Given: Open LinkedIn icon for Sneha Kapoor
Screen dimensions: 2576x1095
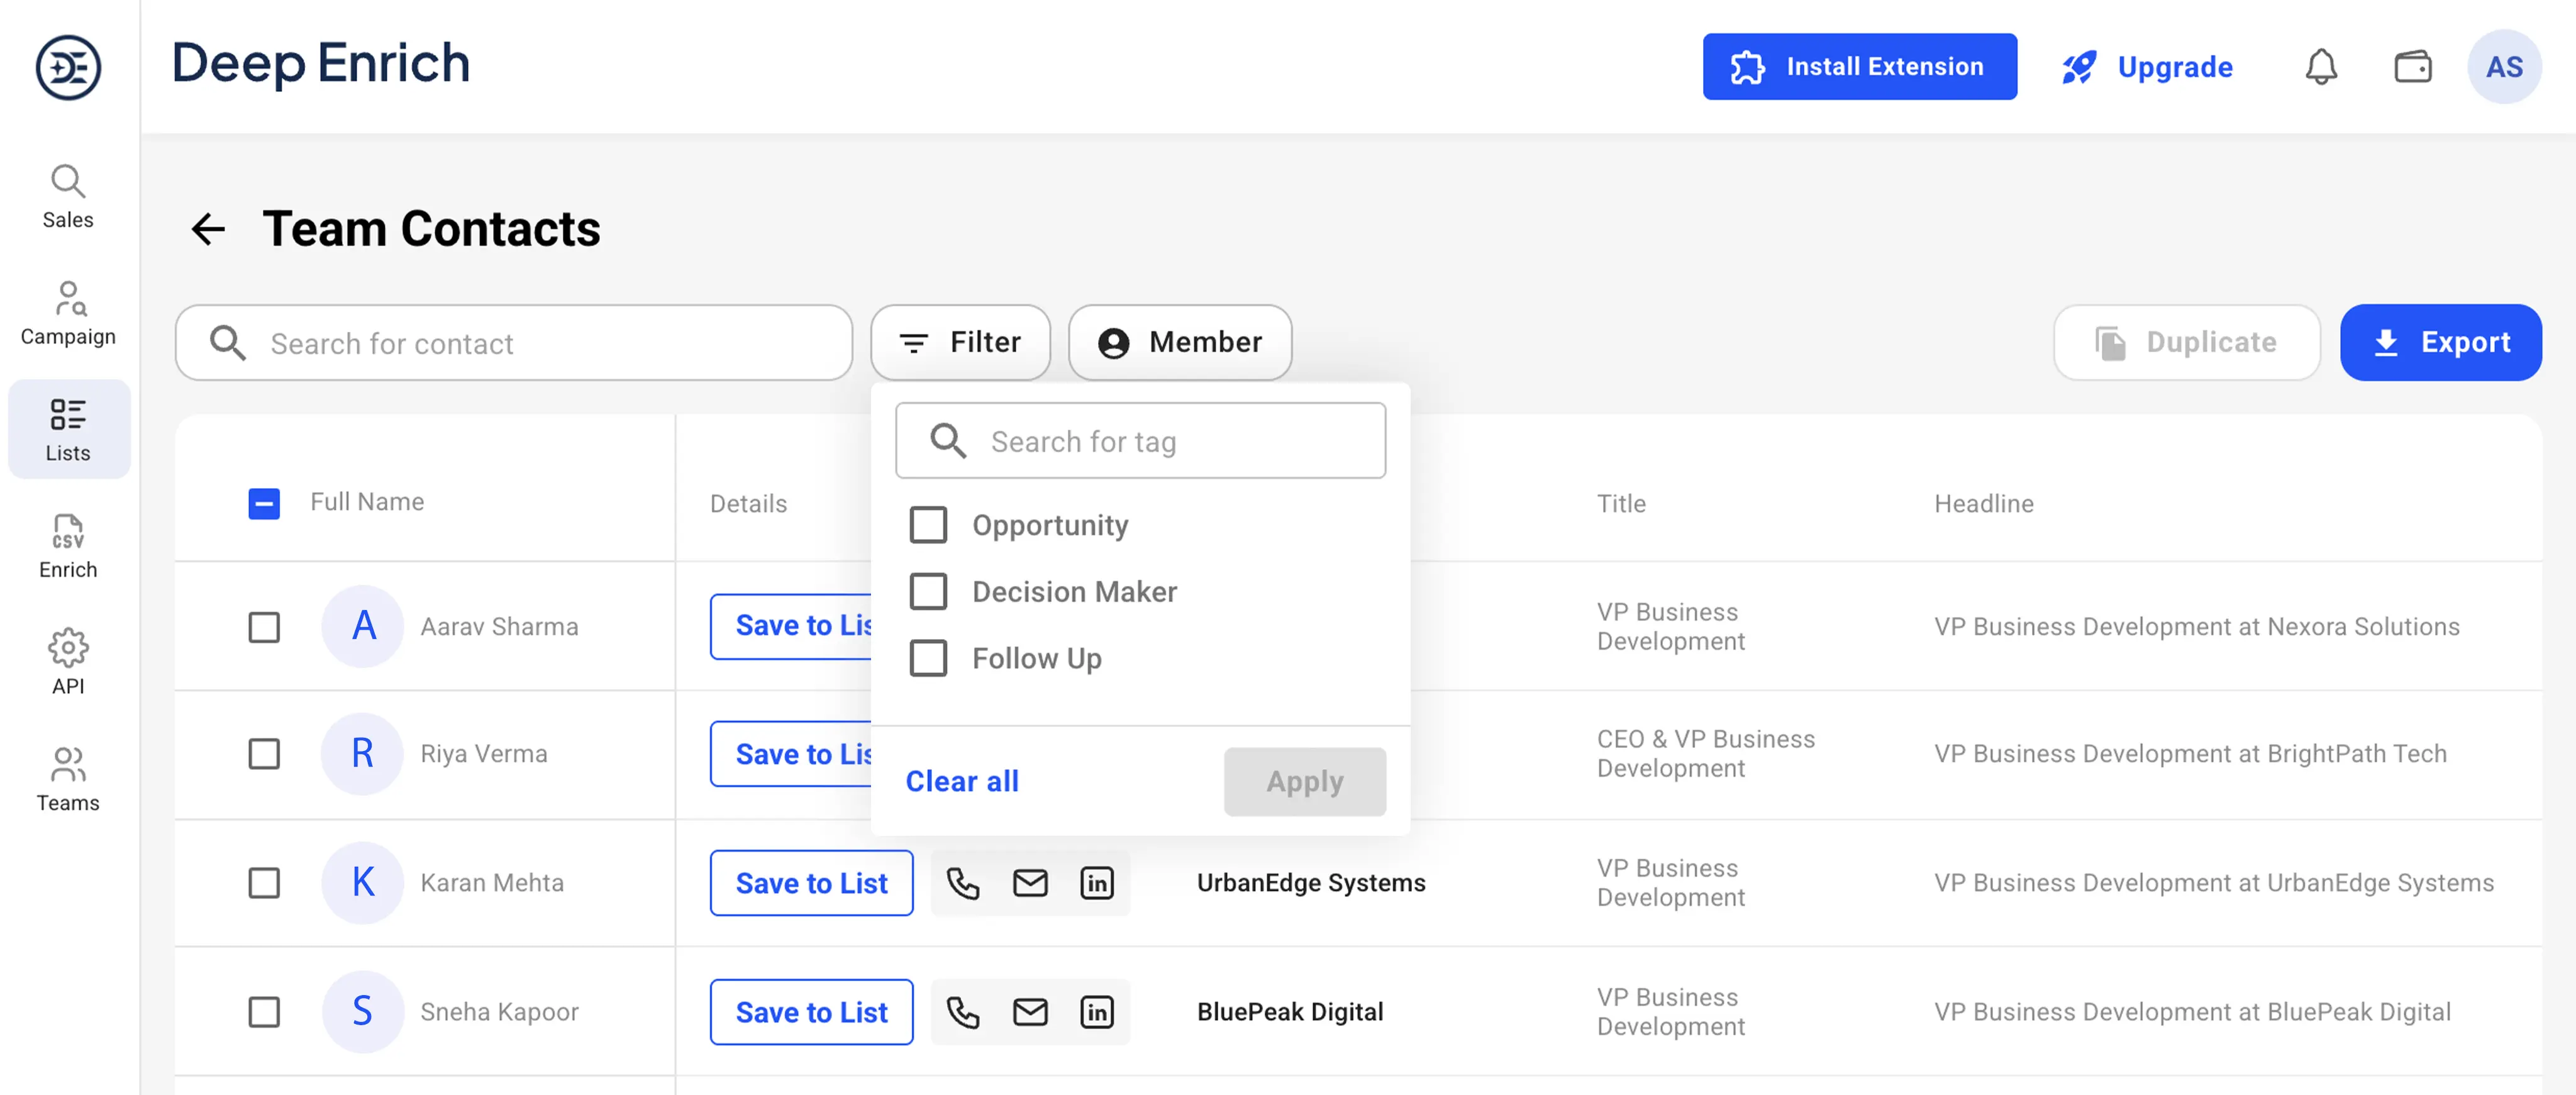Looking at the screenshot, I should coord(1097,1012).
